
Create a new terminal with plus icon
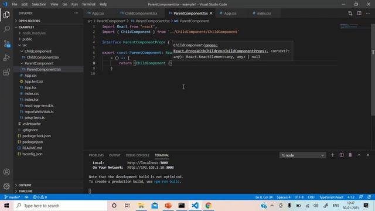click(332, 155)
